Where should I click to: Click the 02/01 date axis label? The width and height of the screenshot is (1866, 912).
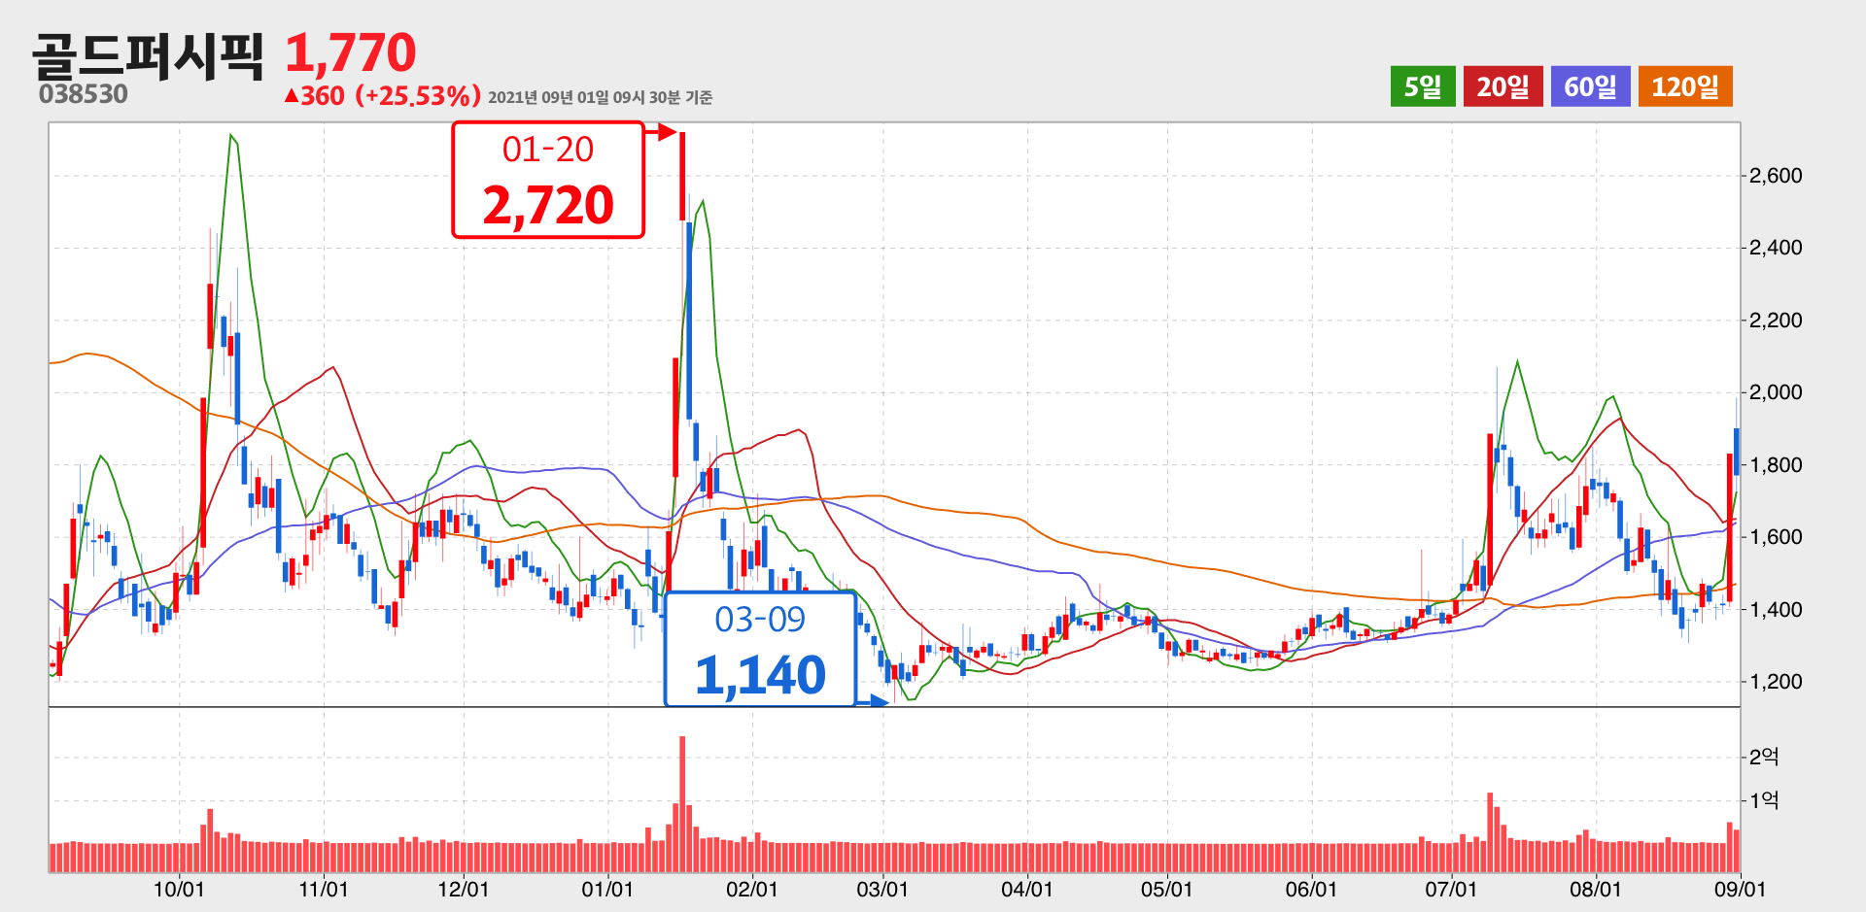[752, 890]
